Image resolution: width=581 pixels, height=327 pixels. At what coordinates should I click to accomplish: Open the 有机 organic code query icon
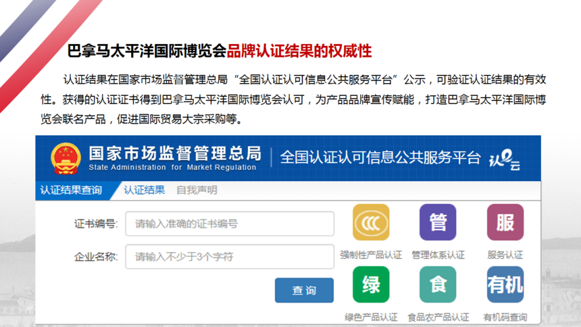point(505,284)
